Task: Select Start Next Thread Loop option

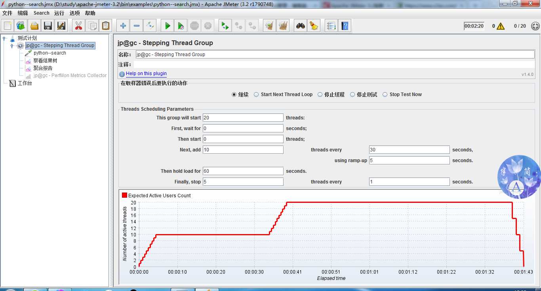Action: (x=256, y=94)
